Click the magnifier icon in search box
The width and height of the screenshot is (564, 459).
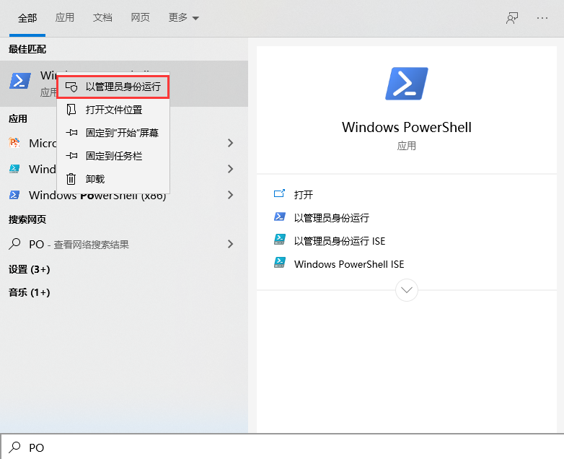(x=14, y=447)
